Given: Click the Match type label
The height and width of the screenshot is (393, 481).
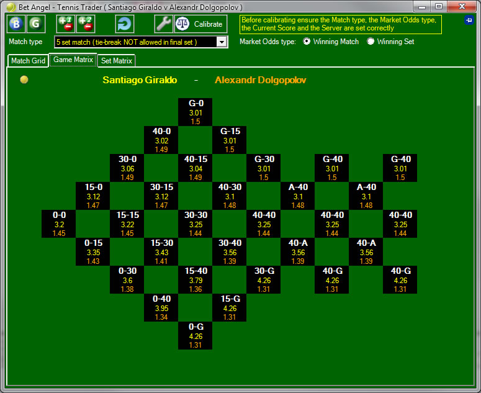Looking at the screenshot, I should pos(25,42).
